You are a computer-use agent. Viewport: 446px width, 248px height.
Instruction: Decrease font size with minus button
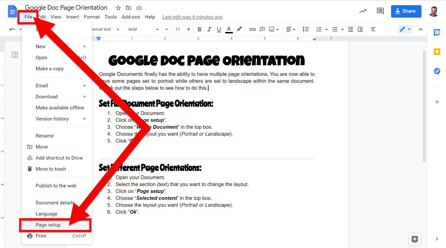pos(166,29)
